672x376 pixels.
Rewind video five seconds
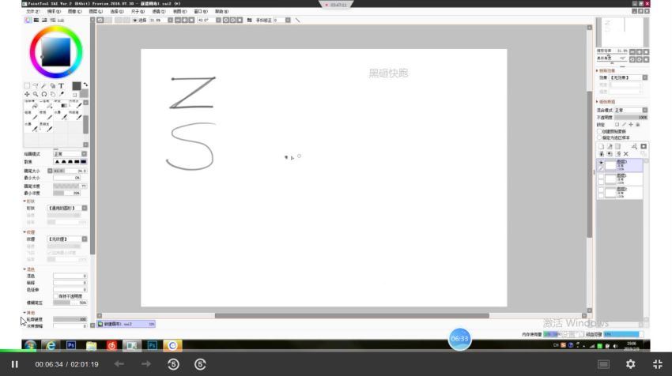[x=173, y=364]
